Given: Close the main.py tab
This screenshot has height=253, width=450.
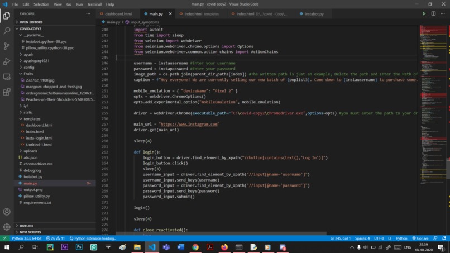Looking at the screenshot, I should pos(170,14).
